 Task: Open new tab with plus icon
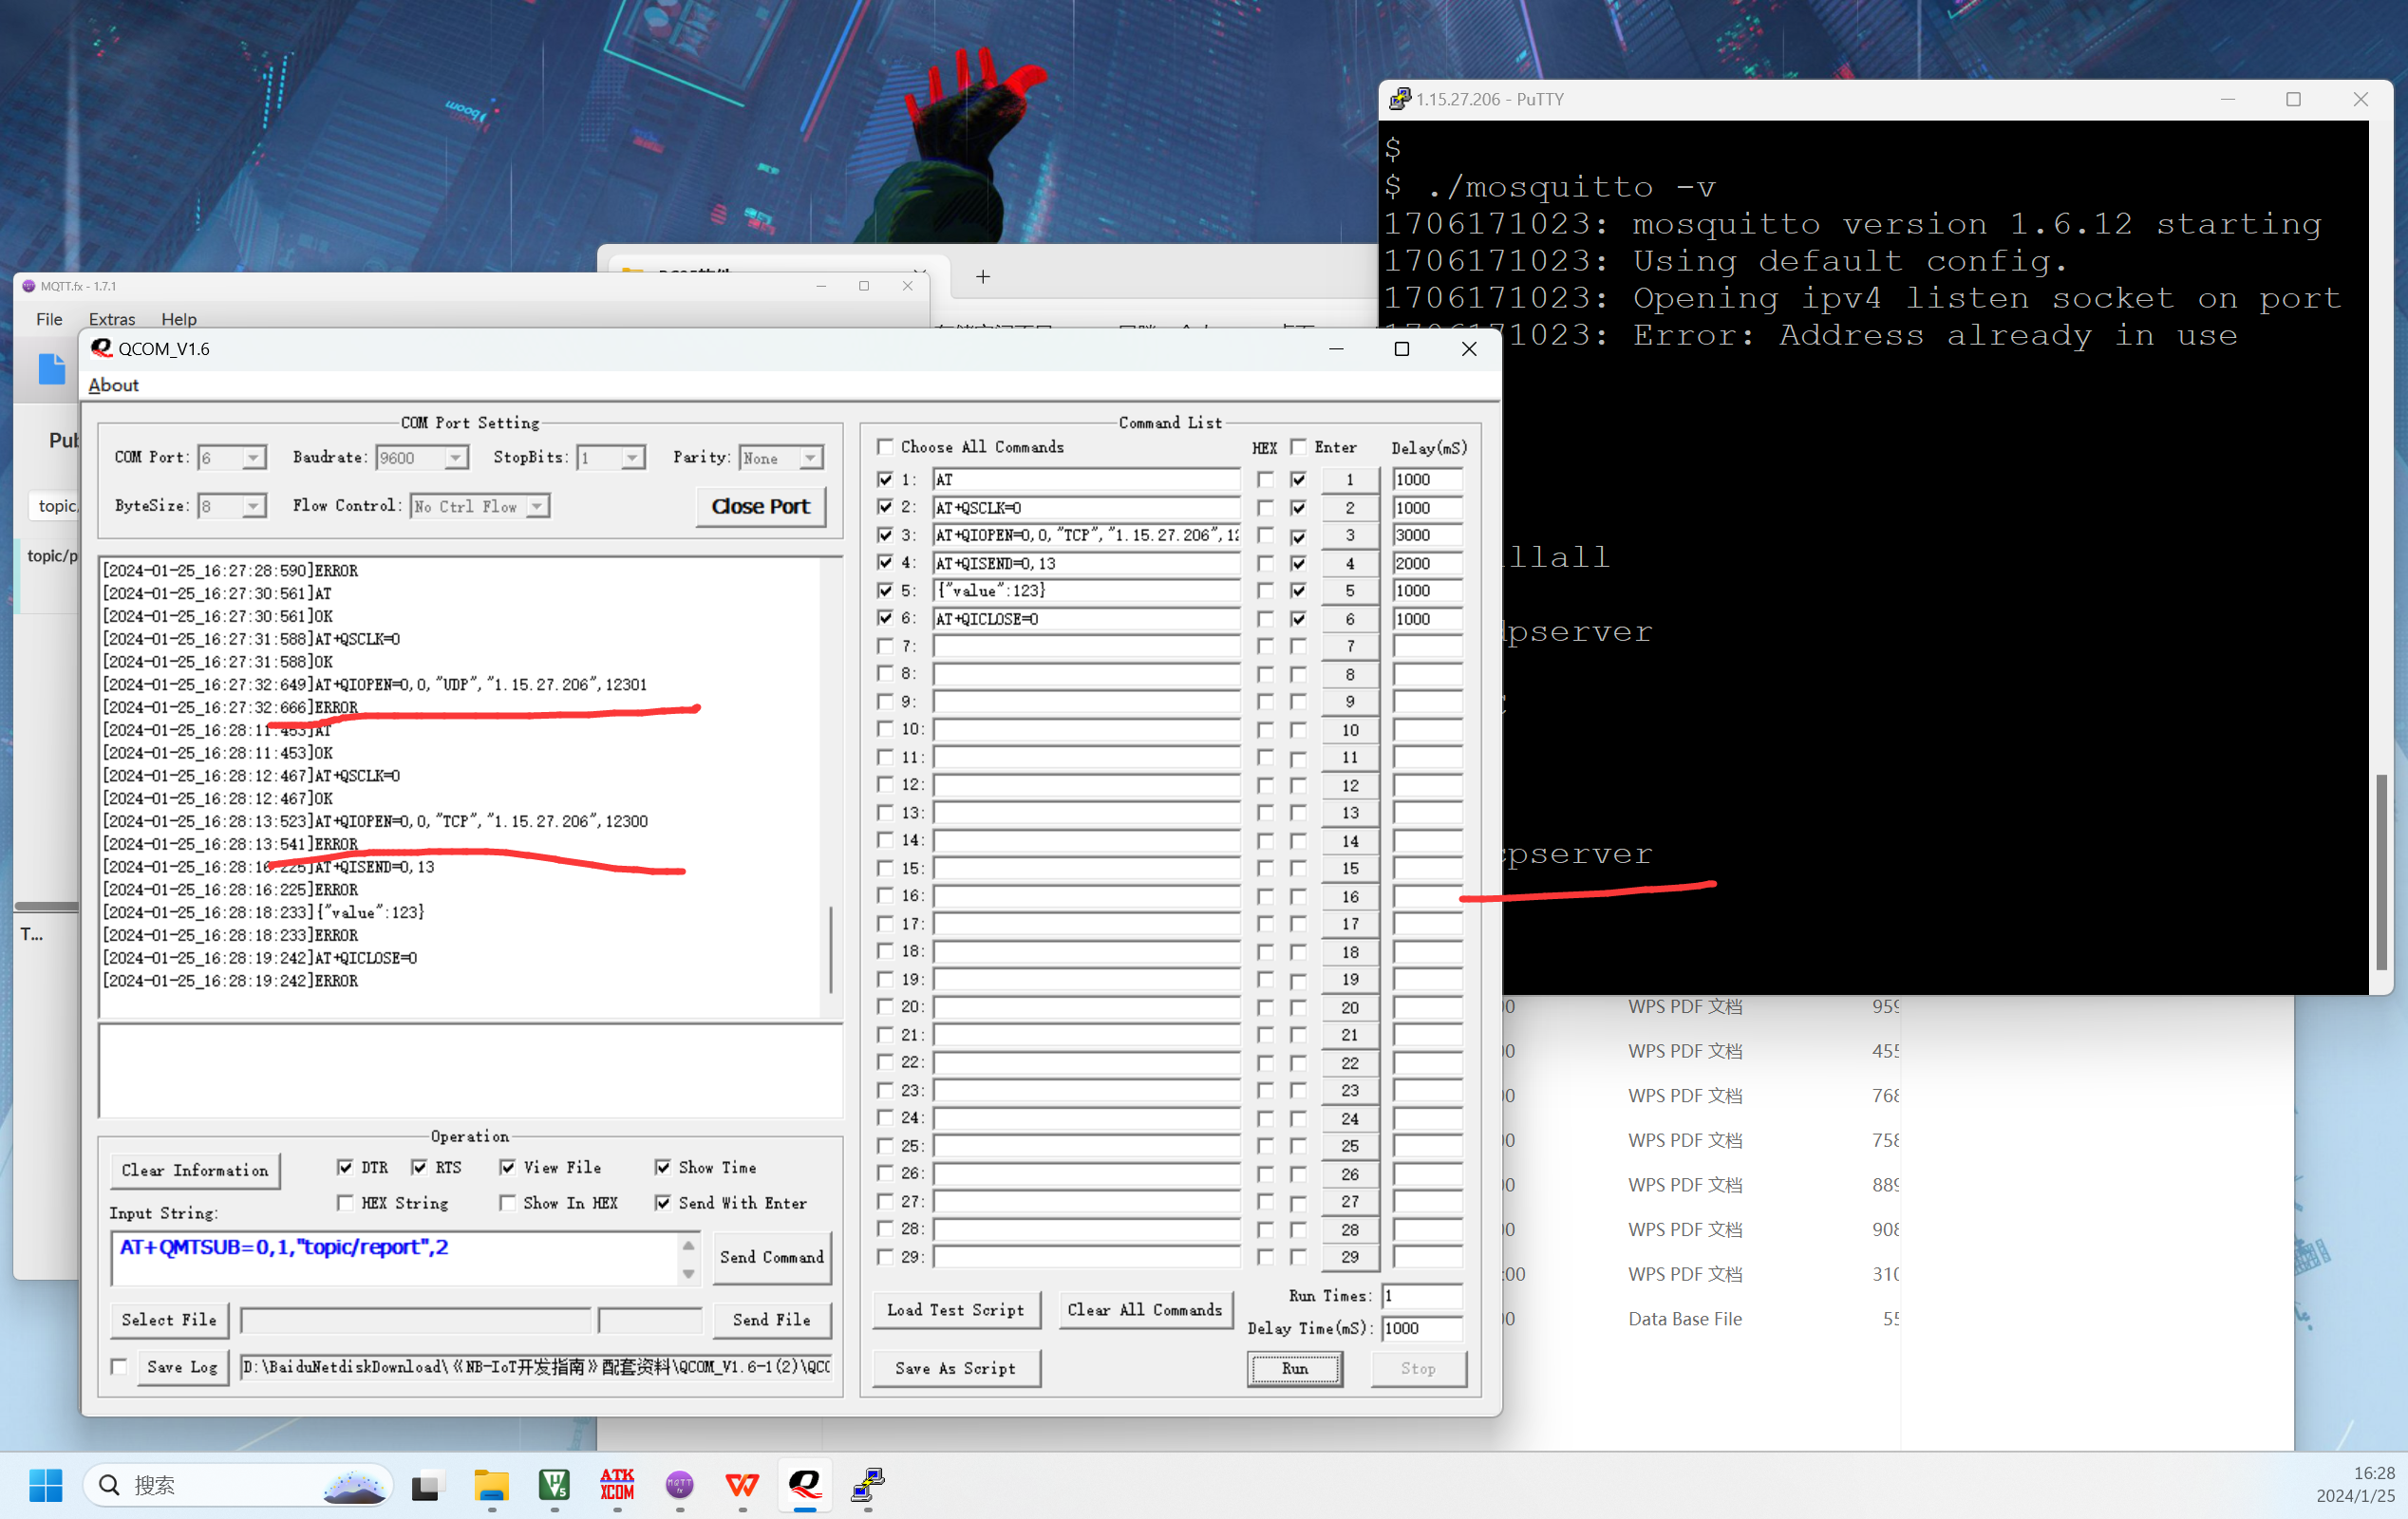(x=982, y=277)
